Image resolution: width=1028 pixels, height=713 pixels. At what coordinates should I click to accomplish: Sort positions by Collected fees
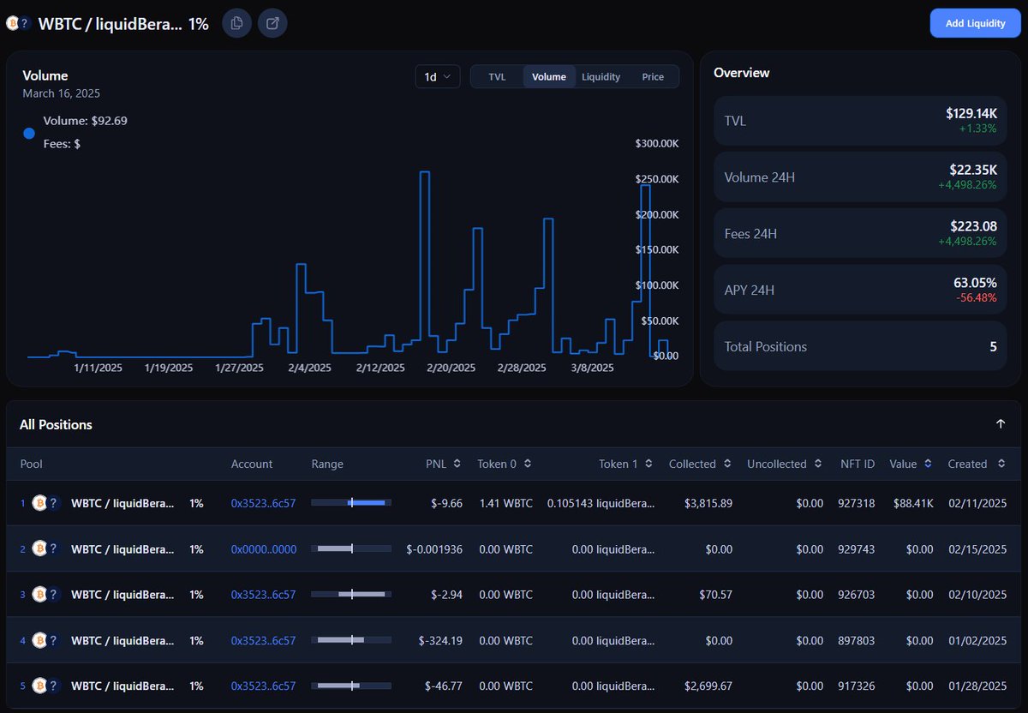701,464
